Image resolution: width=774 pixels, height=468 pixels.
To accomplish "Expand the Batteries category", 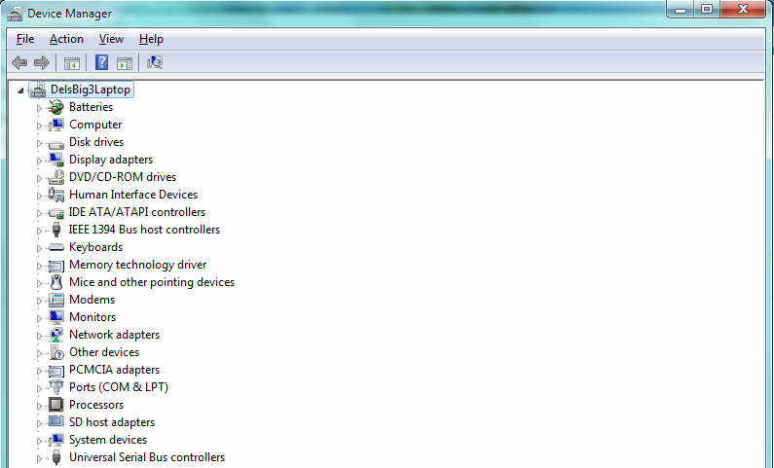I will 39,107.
